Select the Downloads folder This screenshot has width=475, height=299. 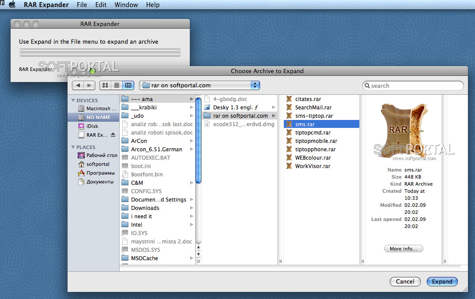(158, 208)
